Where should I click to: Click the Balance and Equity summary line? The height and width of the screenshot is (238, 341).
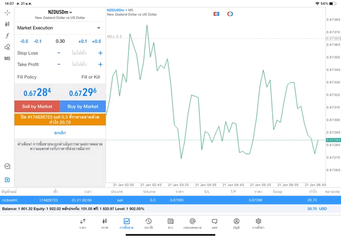pos(73,209)
